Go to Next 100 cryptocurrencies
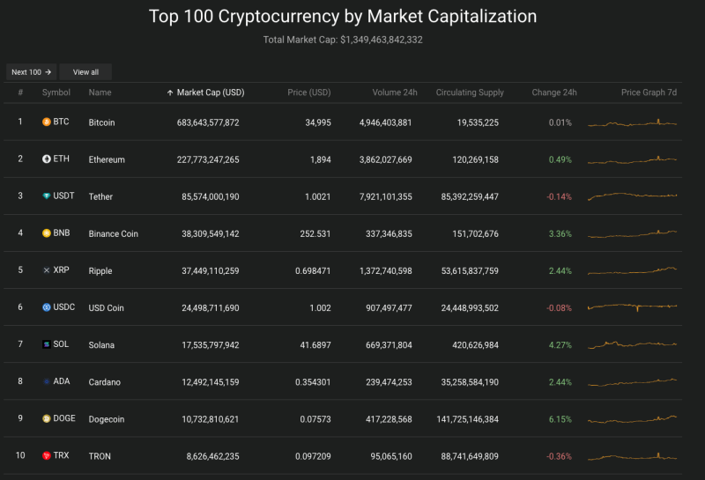705x480 pixels. point(31,72)
